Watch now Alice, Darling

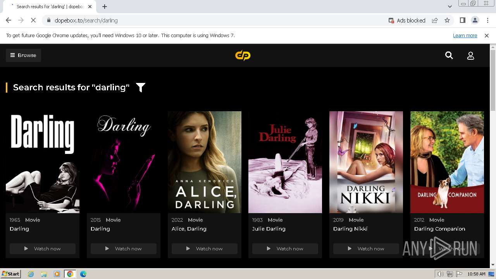click(205, 248)
